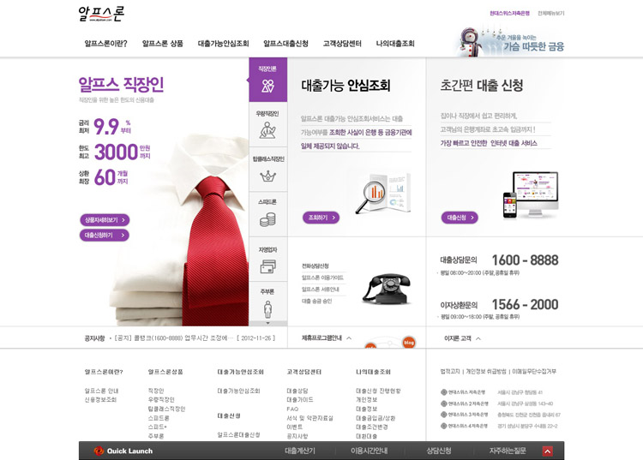
Task: Select the 우량직장인 businessman icon
Action: pos(267,130)
